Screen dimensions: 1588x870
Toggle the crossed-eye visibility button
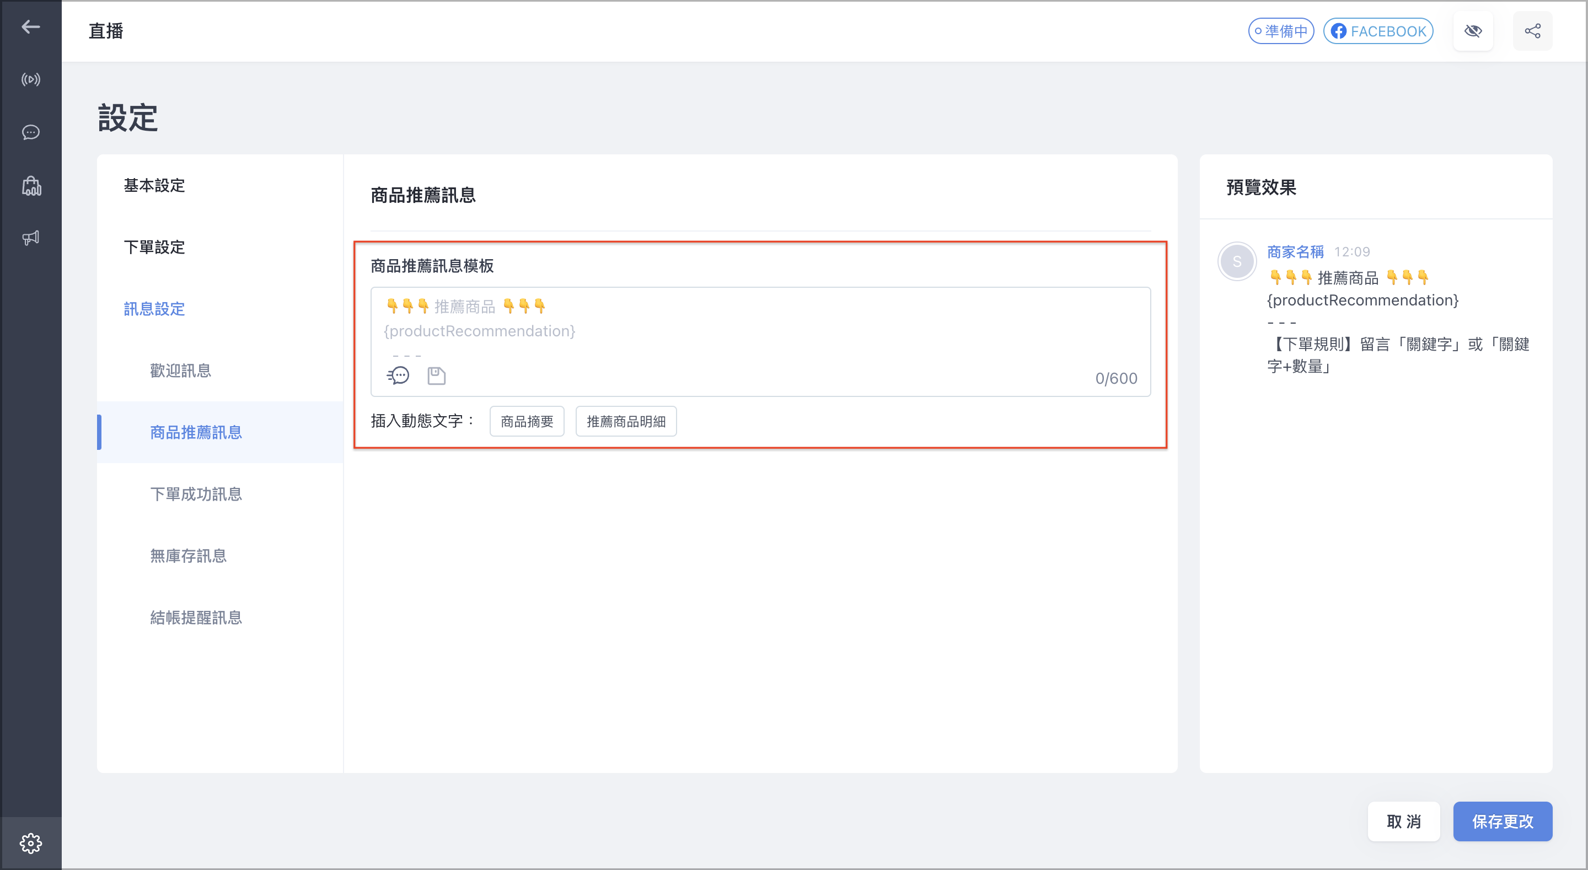click(x=1473, y=31)
